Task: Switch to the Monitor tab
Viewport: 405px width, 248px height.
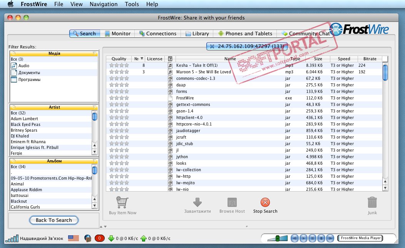Action: click(x=117, y=33)
